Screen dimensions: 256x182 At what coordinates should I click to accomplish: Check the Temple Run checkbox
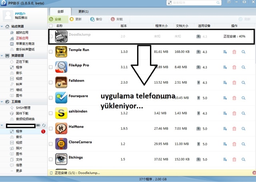51,52
